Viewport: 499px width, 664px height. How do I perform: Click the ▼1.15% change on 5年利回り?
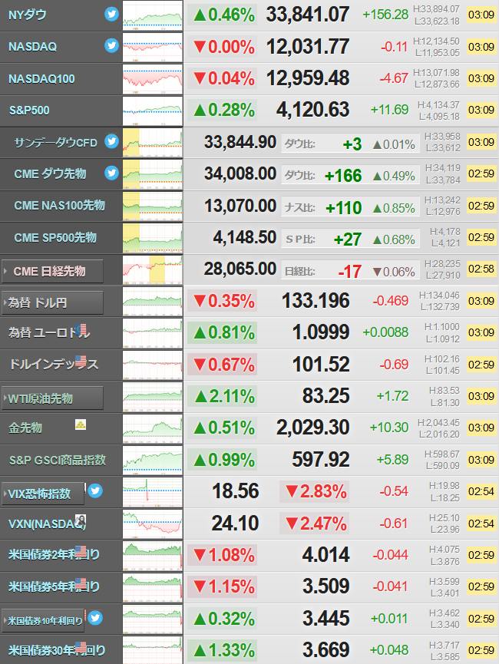[x=223, y=587]
